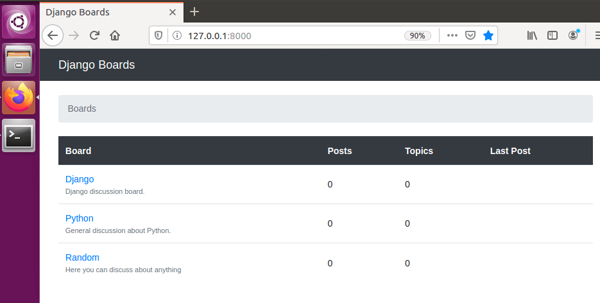The image size is (600, 303).
Task: Open the Python board link
Action: point(79,218)
